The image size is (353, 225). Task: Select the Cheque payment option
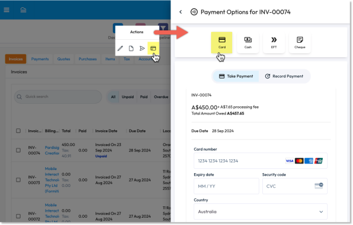point(300,42)
